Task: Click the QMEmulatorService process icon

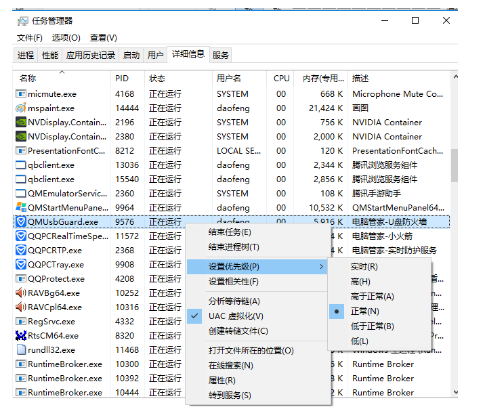Action: [21, 193]
